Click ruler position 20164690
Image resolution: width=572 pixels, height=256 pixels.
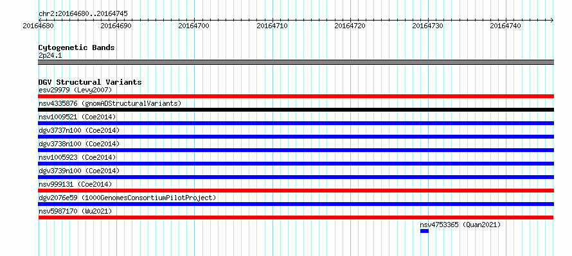tap(116, 26)
